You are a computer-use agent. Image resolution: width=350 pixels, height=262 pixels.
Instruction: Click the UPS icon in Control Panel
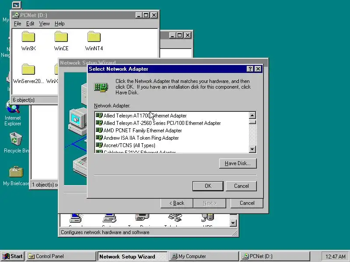(x=207, y=218)
